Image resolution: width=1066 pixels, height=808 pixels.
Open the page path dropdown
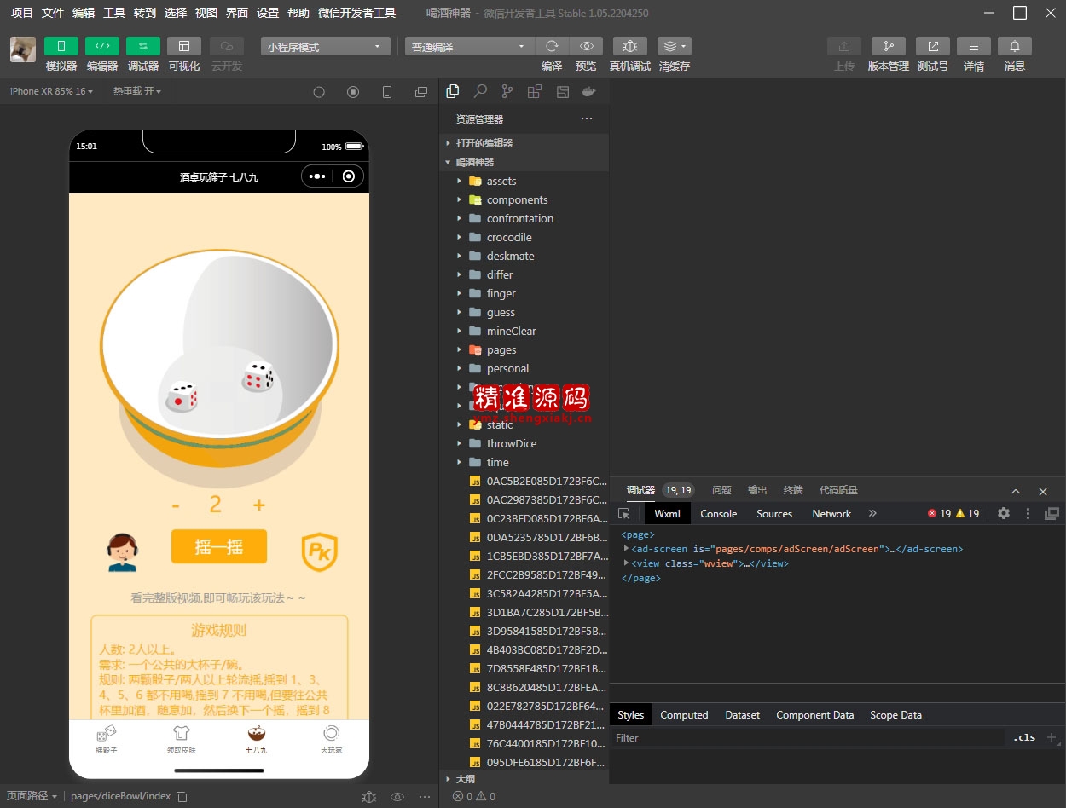(x=32, y=796)
